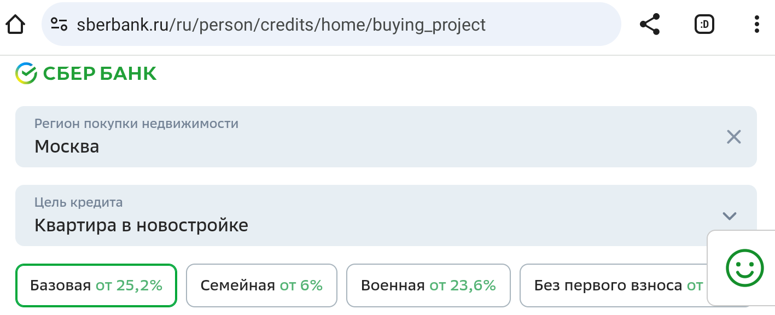Select the Военная от 23,6% option
Screen dimensions: 775x315
428,285
